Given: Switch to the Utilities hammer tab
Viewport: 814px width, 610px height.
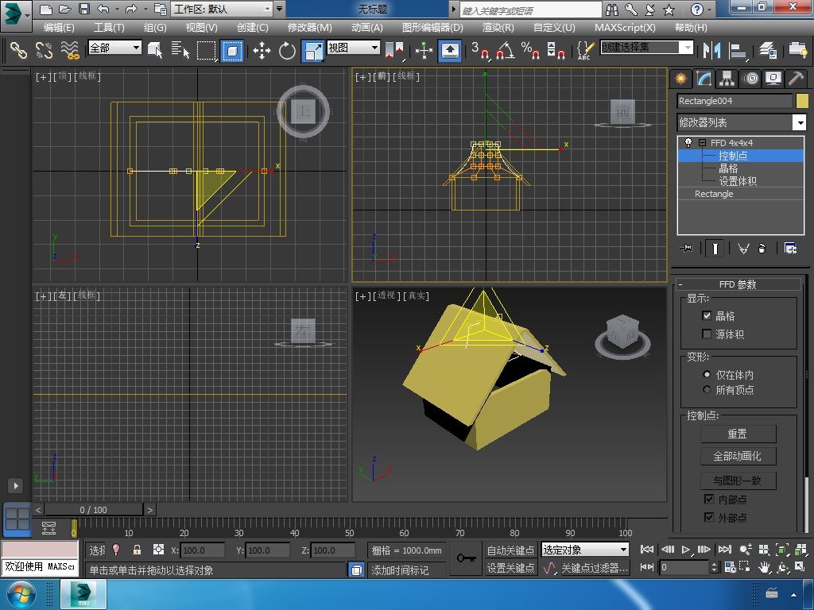Looking at the screenshot, I should tap(796, 79).
